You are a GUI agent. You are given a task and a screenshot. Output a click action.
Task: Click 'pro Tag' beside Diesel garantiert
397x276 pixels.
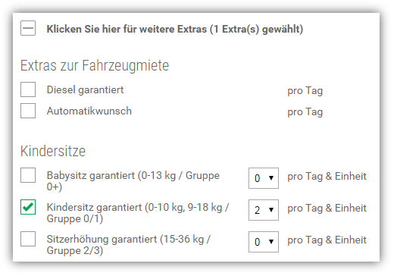[305, 91]
